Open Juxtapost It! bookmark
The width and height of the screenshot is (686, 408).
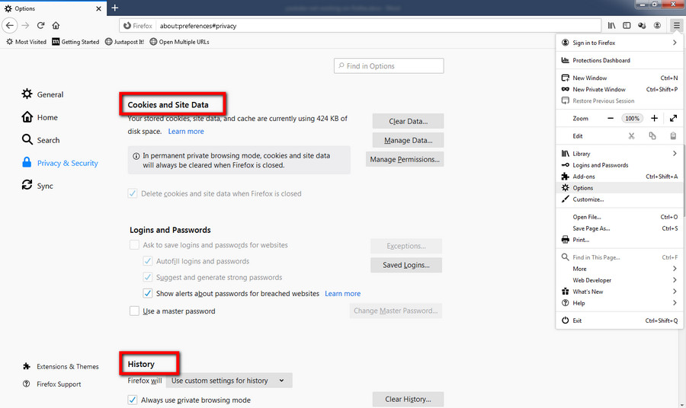coord(125,42)
